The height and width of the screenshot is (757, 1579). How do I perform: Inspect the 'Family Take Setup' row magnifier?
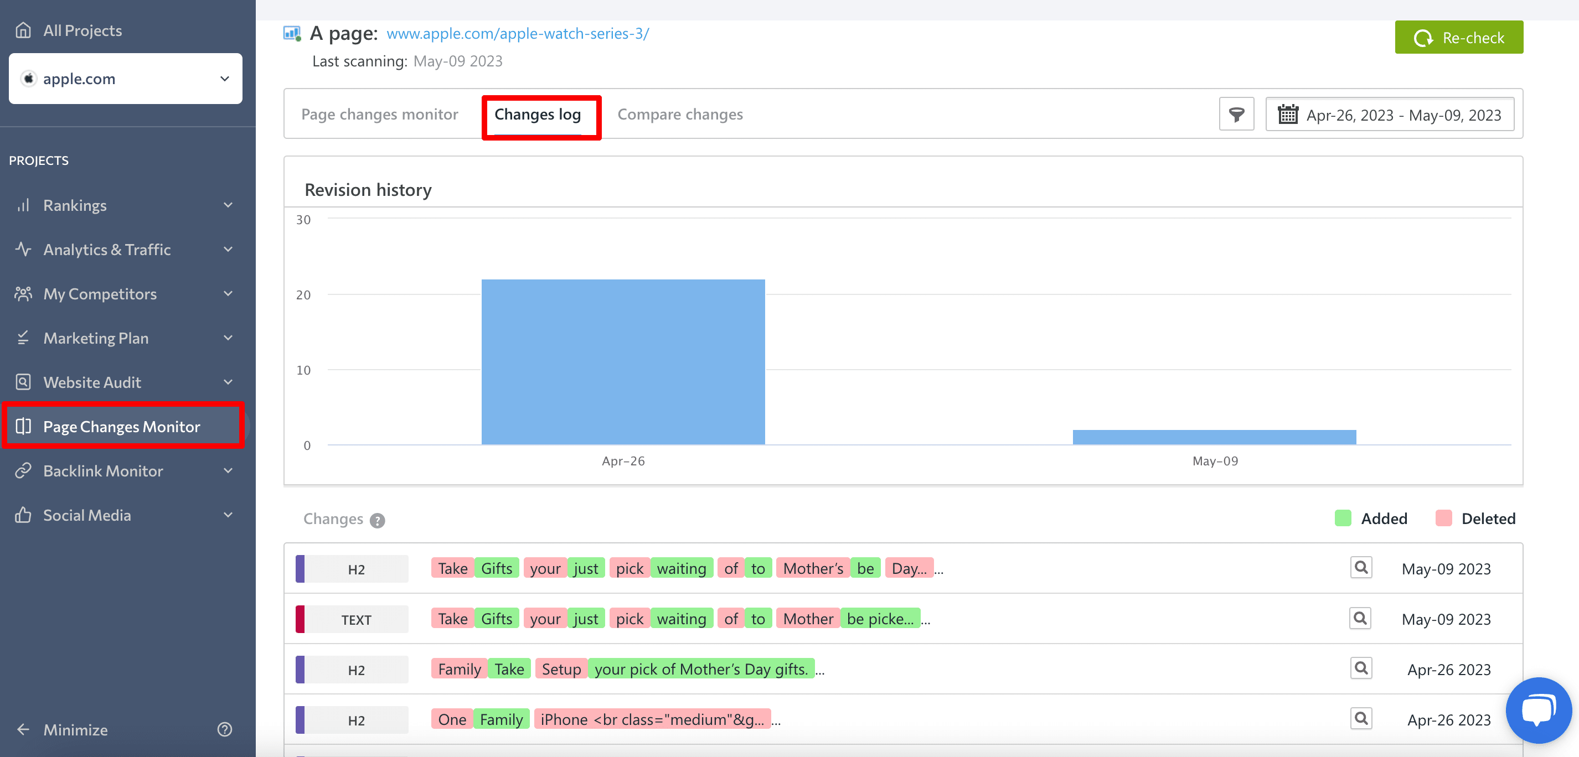point(1361,668)
